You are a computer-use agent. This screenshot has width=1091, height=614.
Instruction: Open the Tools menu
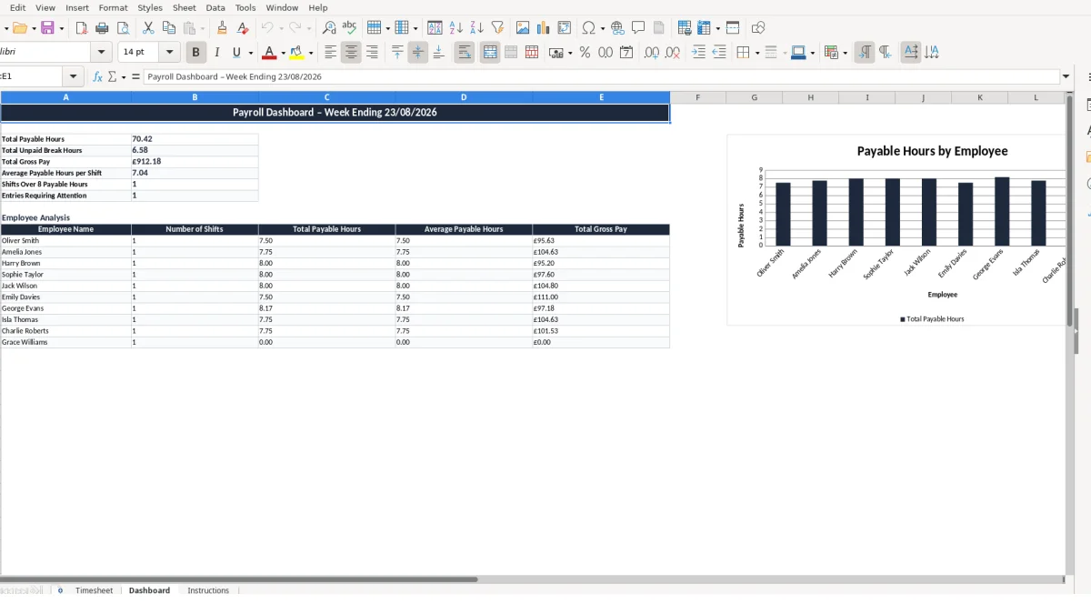point(245,7)
